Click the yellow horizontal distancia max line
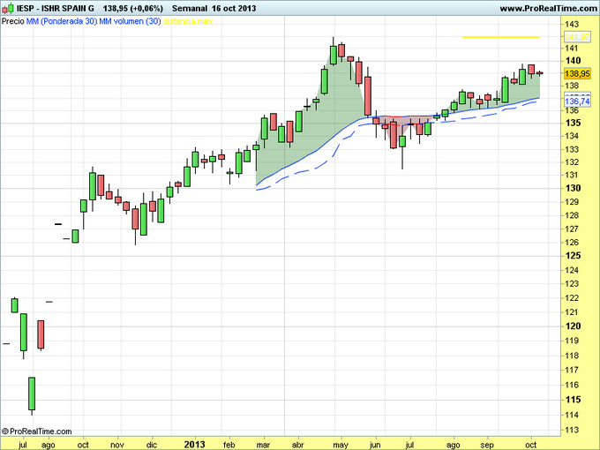Image resolution: width=600 pixels, height=450 pixels. click(500, 37)
